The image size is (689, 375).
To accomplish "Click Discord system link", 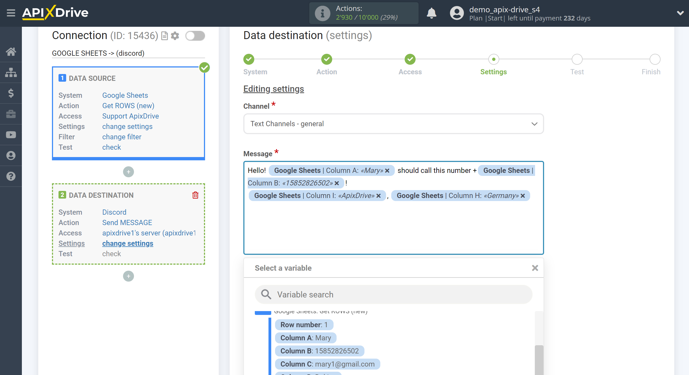I will [x=114, y=212].
